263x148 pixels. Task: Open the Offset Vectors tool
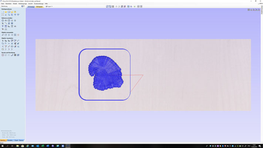(x=3, y=55)
